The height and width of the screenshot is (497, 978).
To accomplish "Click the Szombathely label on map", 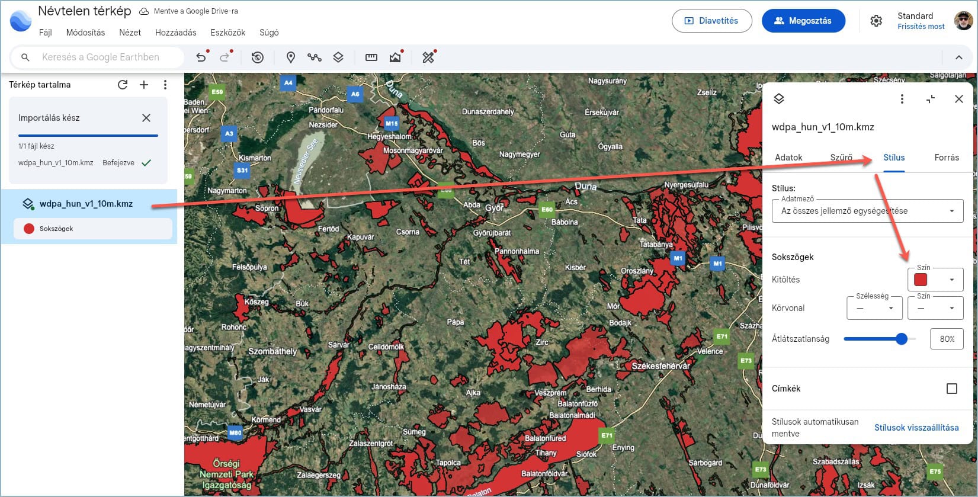I will pyautogui.click(x=272, y=351).
